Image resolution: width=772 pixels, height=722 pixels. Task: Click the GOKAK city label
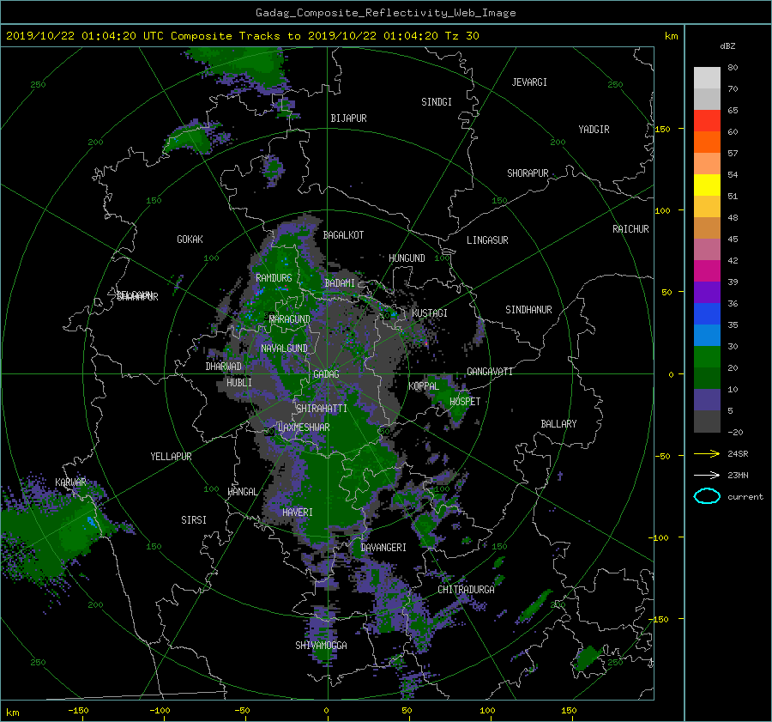pos(190,239)
